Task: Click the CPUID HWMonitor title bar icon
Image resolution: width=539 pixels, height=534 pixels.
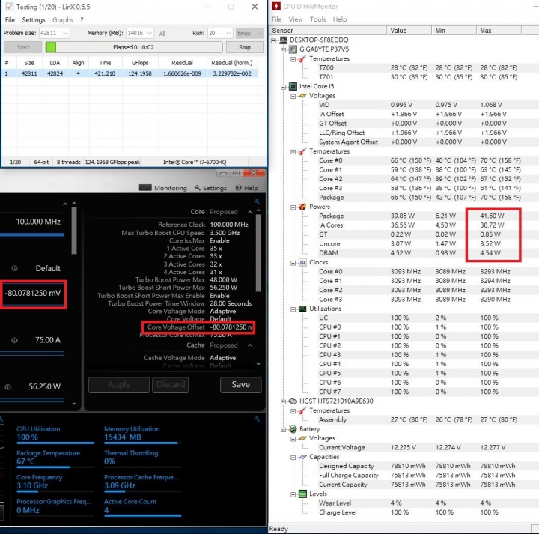Action: pyautogui.click(x=276, y=6)
